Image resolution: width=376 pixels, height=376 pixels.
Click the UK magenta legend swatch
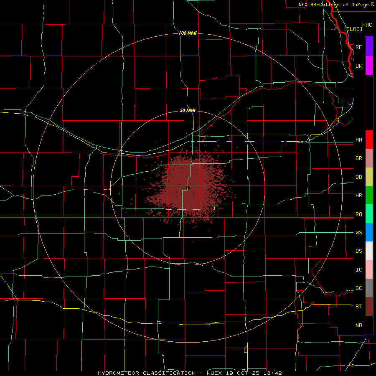coord(369,66)
